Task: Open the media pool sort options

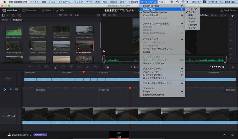Action: click(98, 16)
